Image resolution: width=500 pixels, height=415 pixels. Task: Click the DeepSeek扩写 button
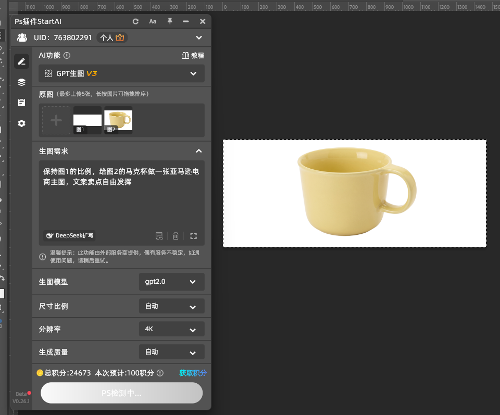pos(69,235)
